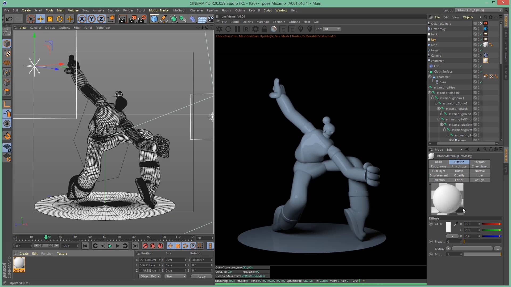This screenshot has width=511, height=287.
Task: Open the Layout dropdown showing Octane H79_1
Action: (x=478, y=10)
